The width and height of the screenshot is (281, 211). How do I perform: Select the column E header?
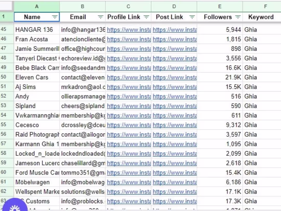coord(219,6)
